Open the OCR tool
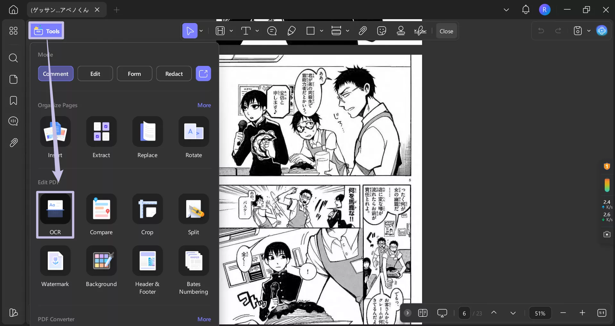The image size is (615, 326). point(55,209)
